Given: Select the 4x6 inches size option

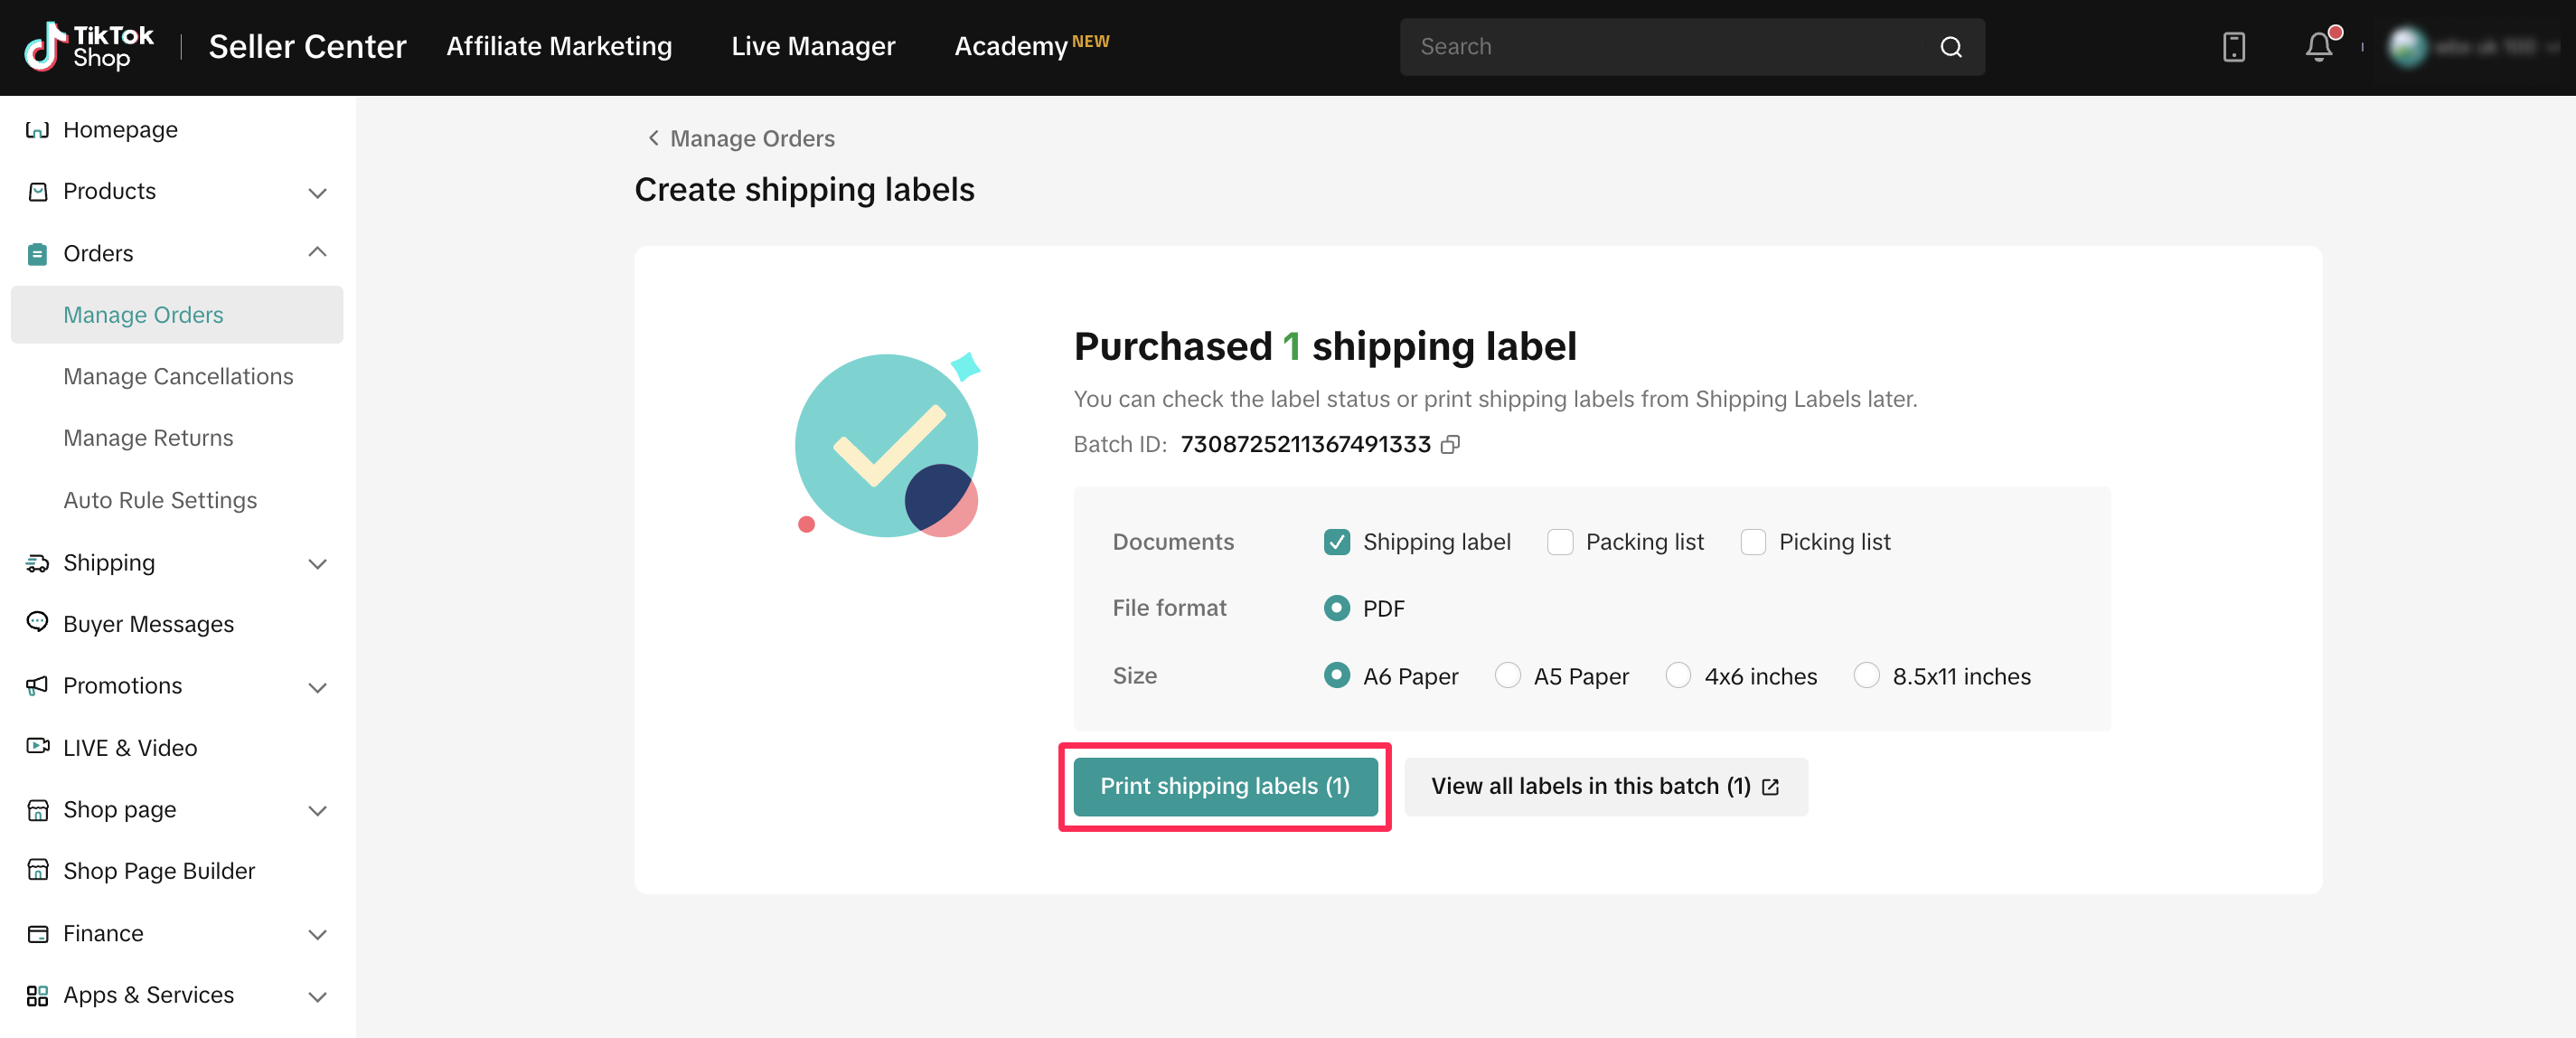Looking at the screenshot, I should pos(1678,676).
